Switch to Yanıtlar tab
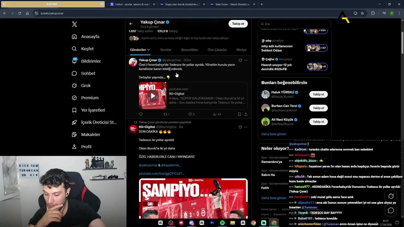 [x=166, y=50]
